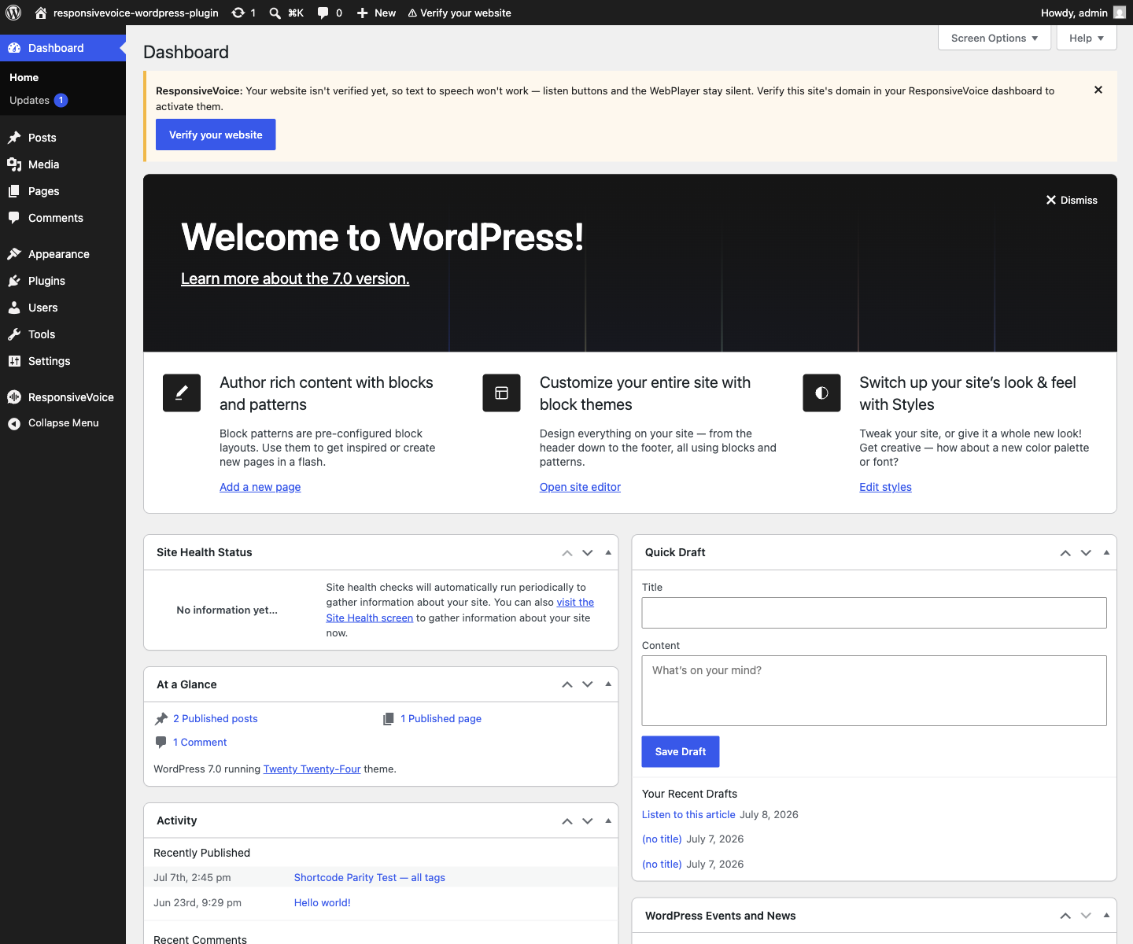
Task: Open Learn more about the 7.0 version
Action: coord(295,278)
